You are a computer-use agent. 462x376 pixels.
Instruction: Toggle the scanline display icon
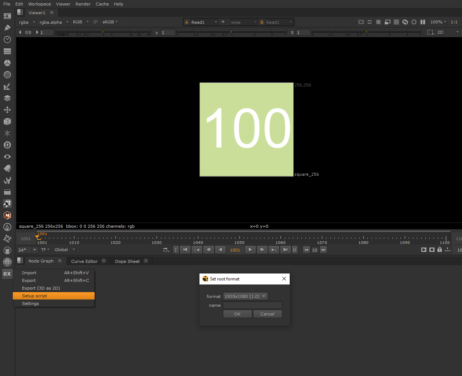tap(396, 22)
